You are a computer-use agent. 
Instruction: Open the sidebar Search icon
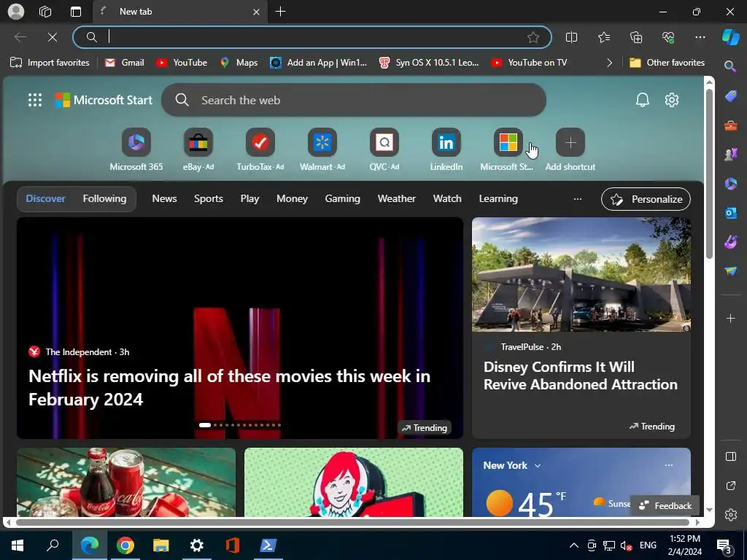click(730, 66)
